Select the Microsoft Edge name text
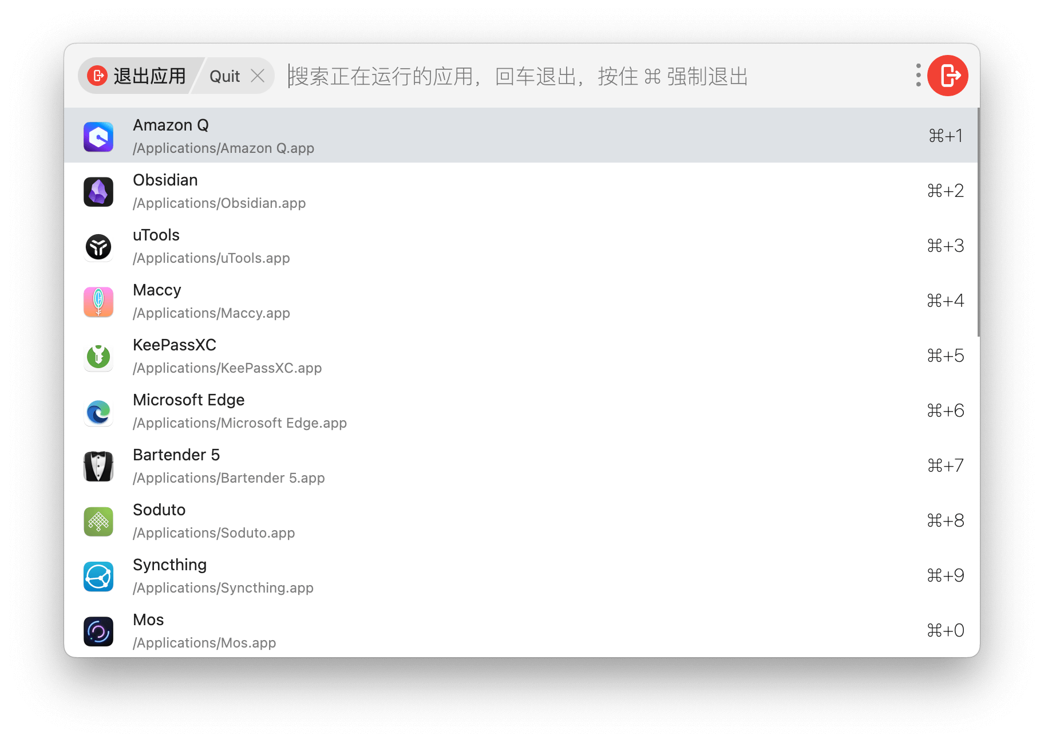1044x742 pixels. (x=189, y=400)
